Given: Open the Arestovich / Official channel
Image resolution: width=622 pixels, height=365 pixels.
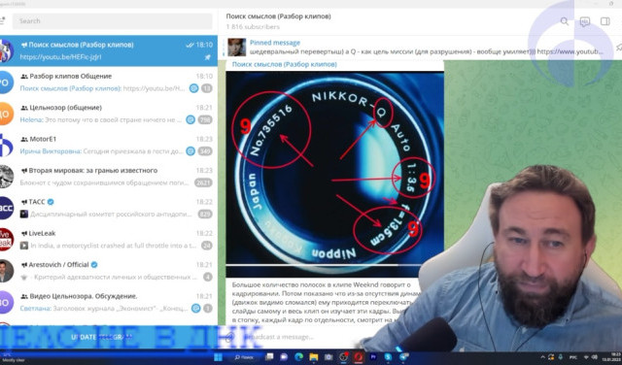Looking at the screenshot, I should pyautogui.click(x=109, y=271).
